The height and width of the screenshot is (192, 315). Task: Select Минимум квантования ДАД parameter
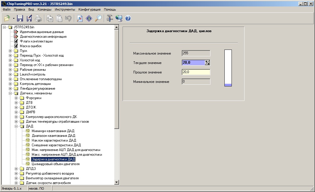coord(53,131)
